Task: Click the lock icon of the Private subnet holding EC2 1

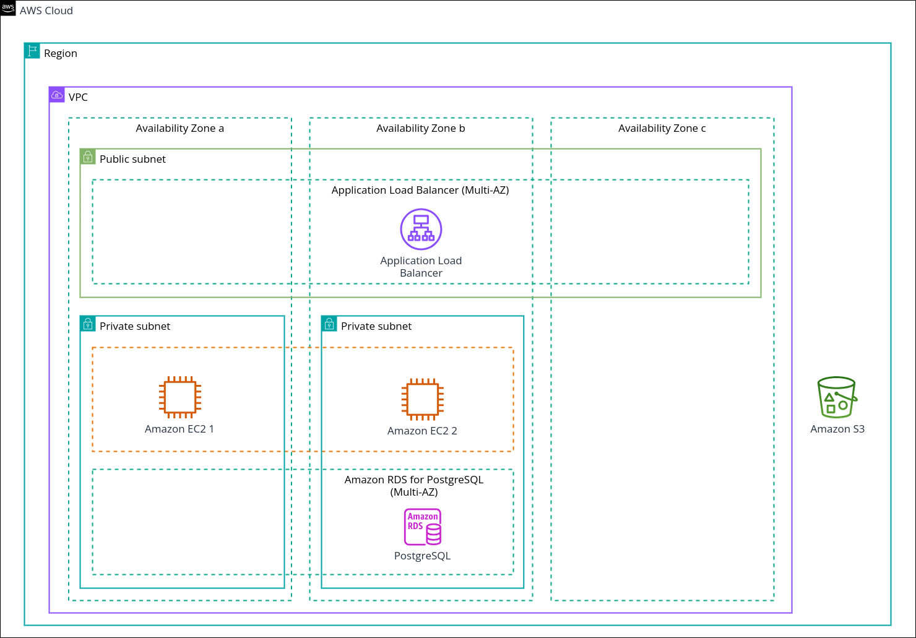Action: [88, 324]
